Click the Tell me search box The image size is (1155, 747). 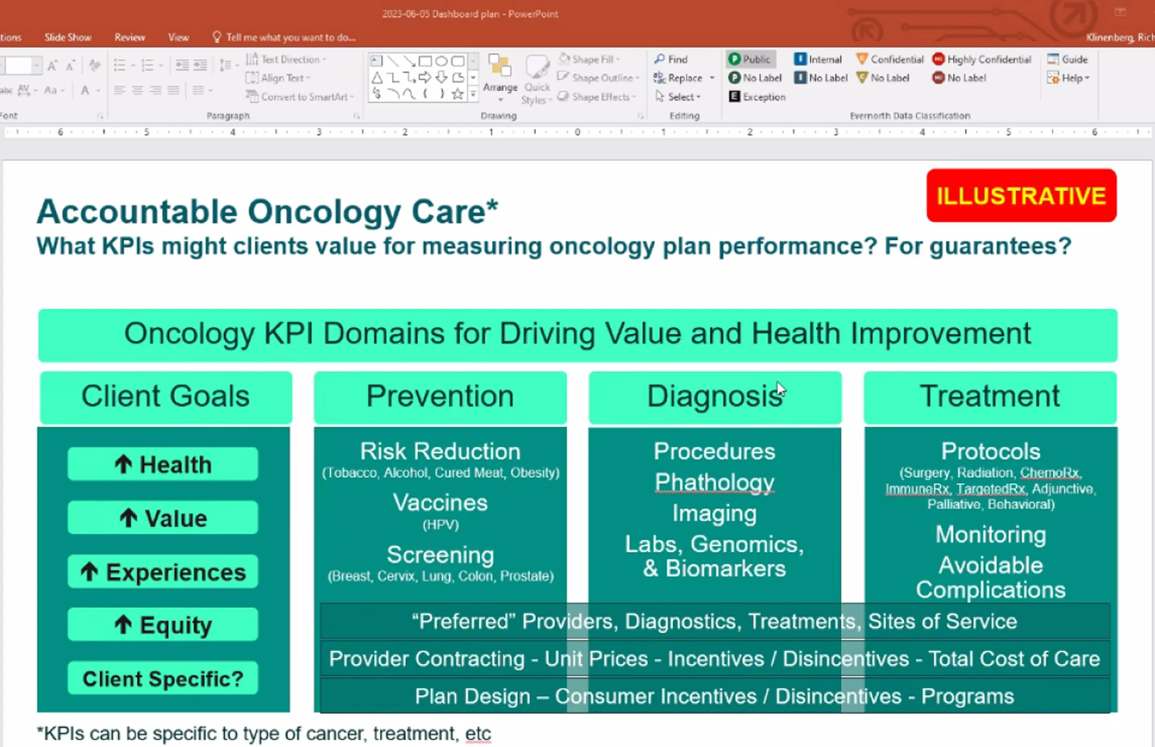pos(290,37)
